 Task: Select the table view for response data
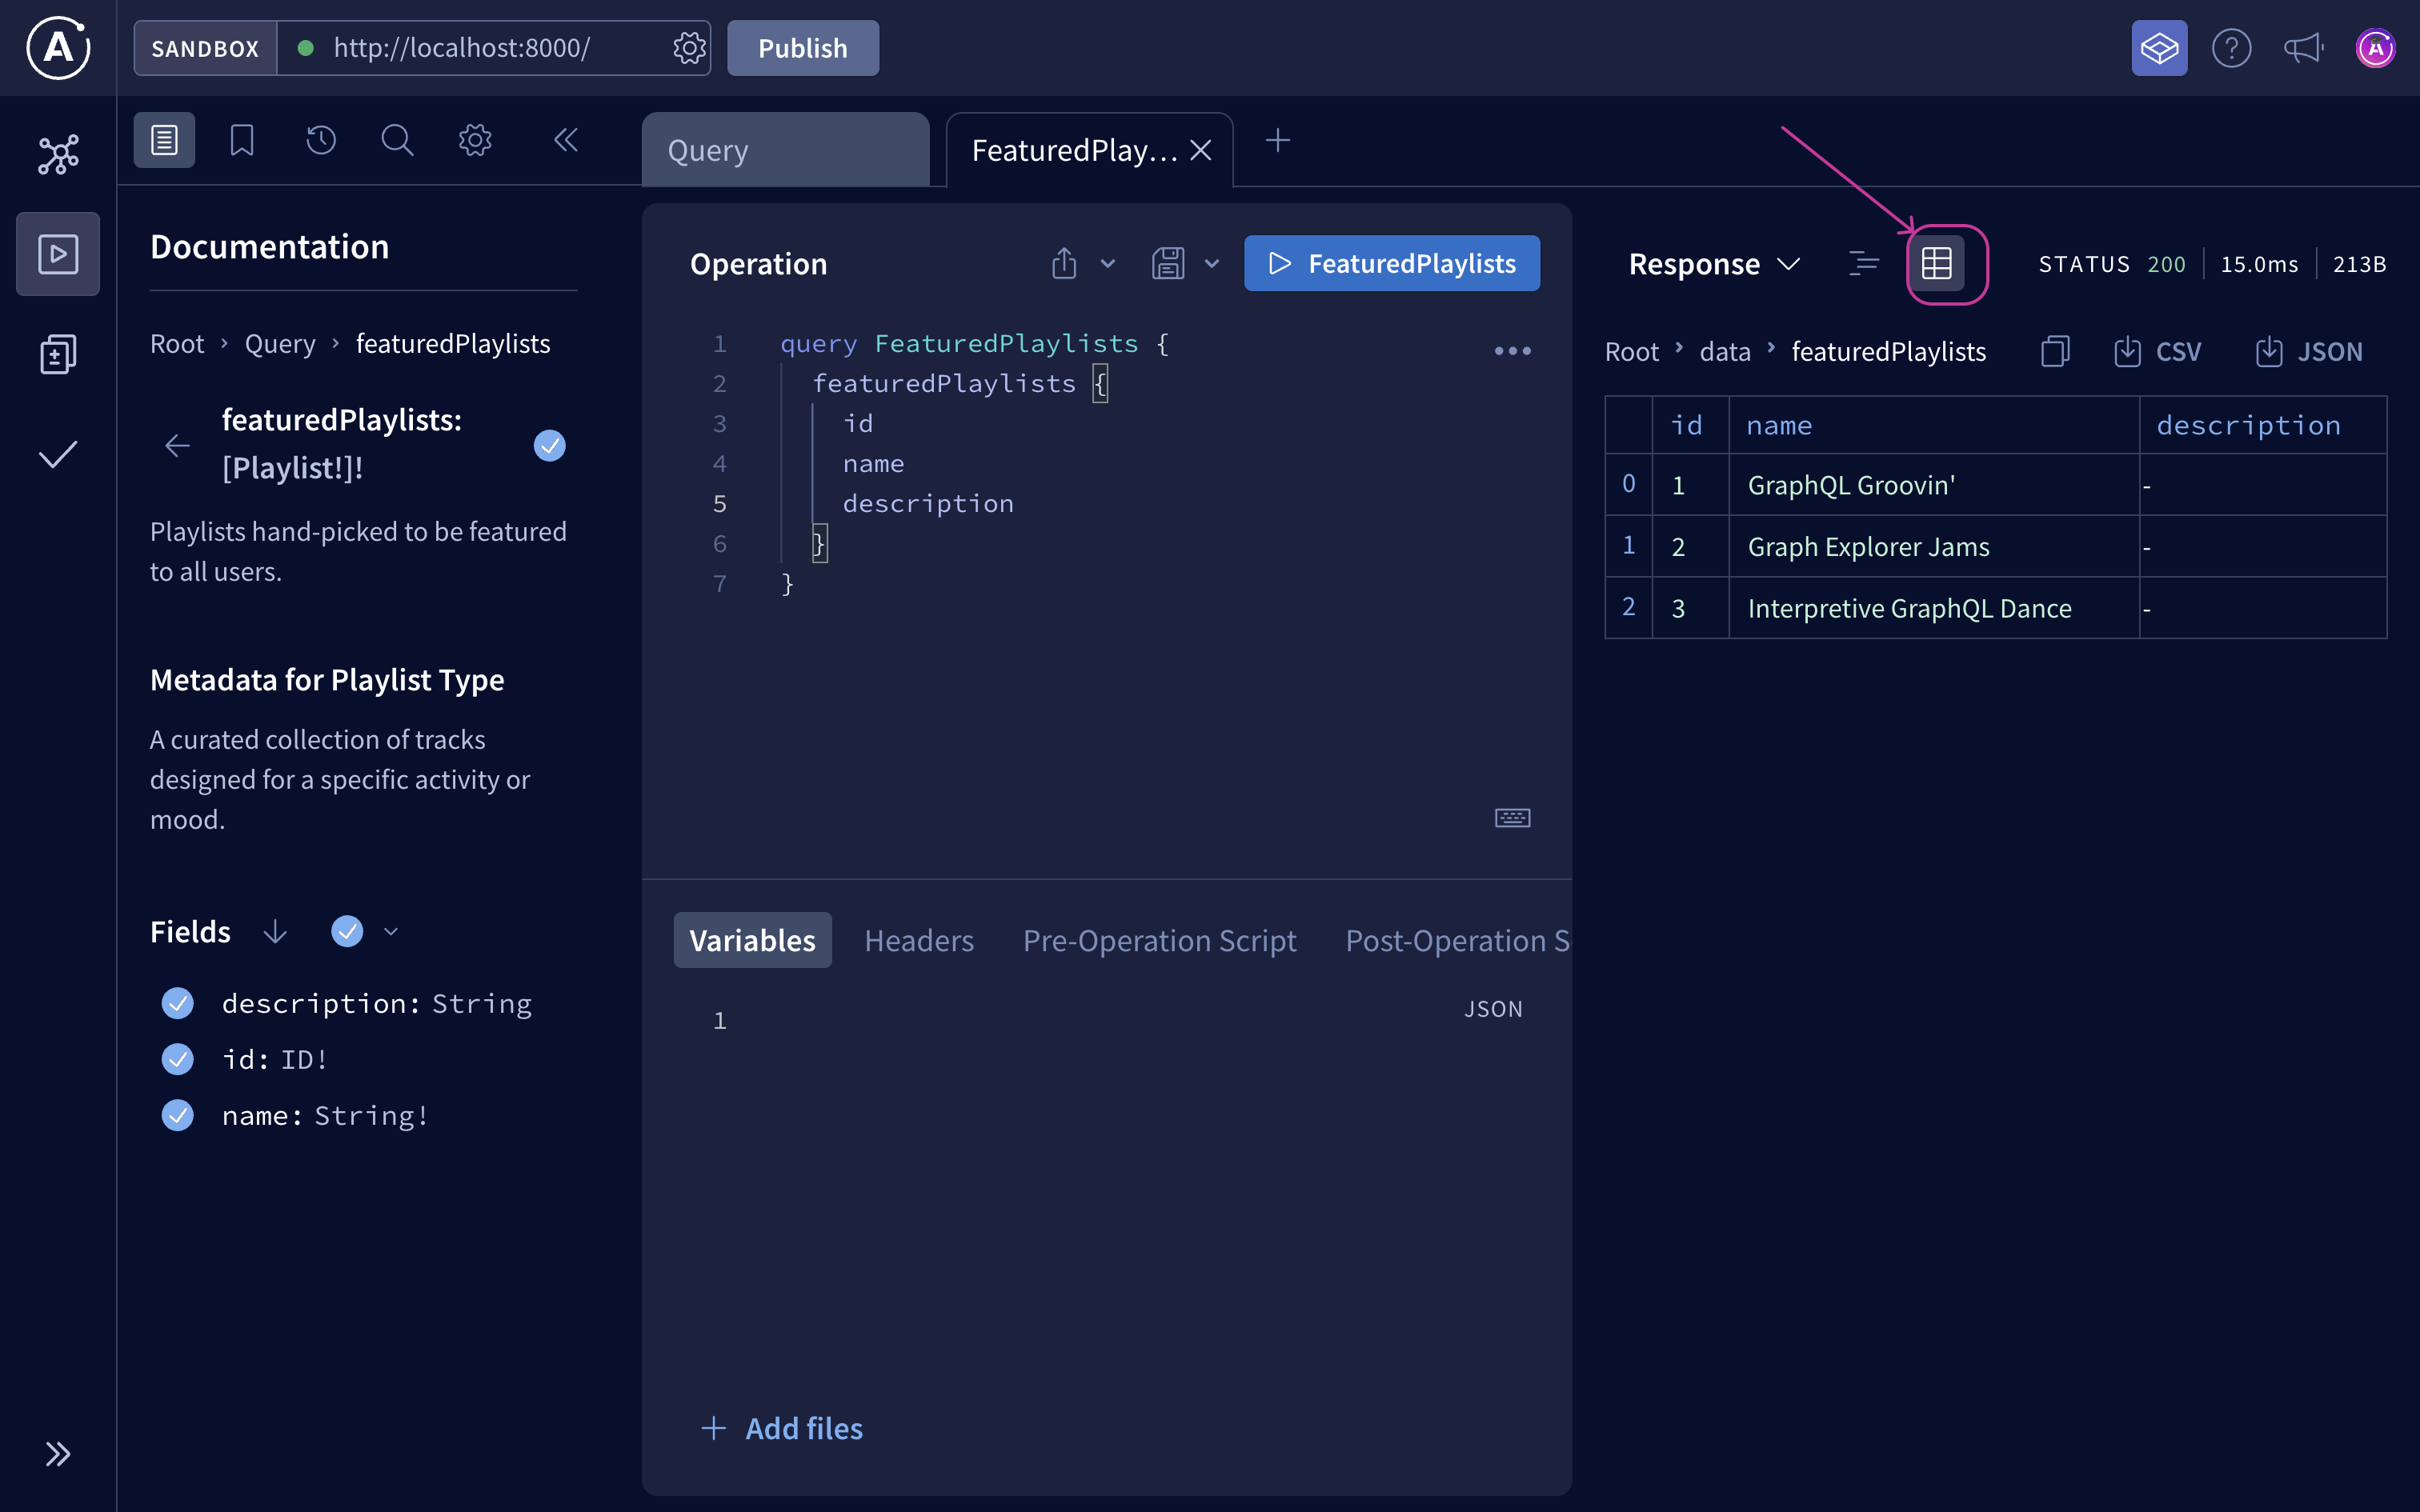pyautogui.click(x=1938, y=263)
